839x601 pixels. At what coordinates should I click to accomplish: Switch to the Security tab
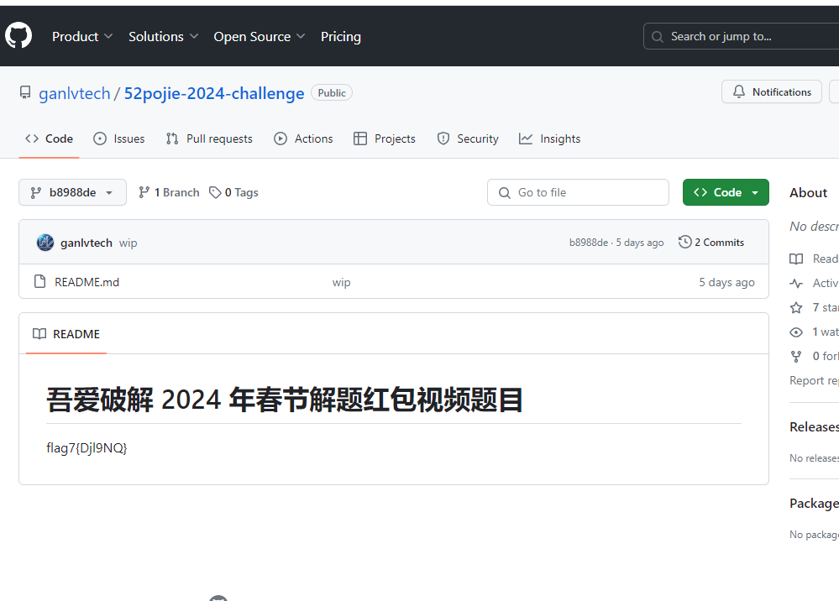pyautogui.click(x=468, y=139)
